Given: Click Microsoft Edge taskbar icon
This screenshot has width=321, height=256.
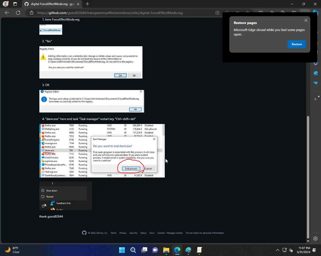Looking at the screenshot, I should pyautogui.click(x=177, y=250).
